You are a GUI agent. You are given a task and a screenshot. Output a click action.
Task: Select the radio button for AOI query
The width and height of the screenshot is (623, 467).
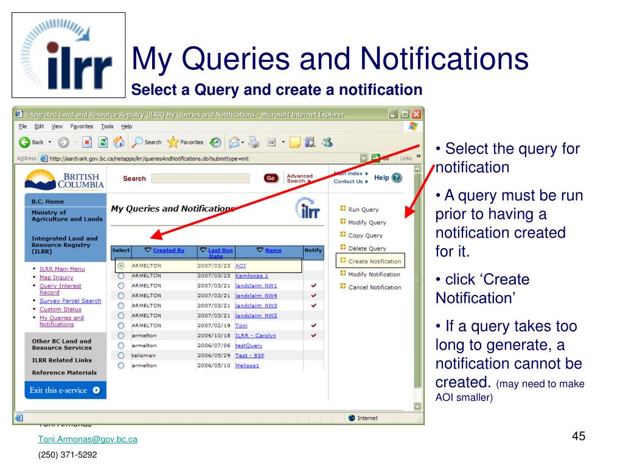coord(121,266)
